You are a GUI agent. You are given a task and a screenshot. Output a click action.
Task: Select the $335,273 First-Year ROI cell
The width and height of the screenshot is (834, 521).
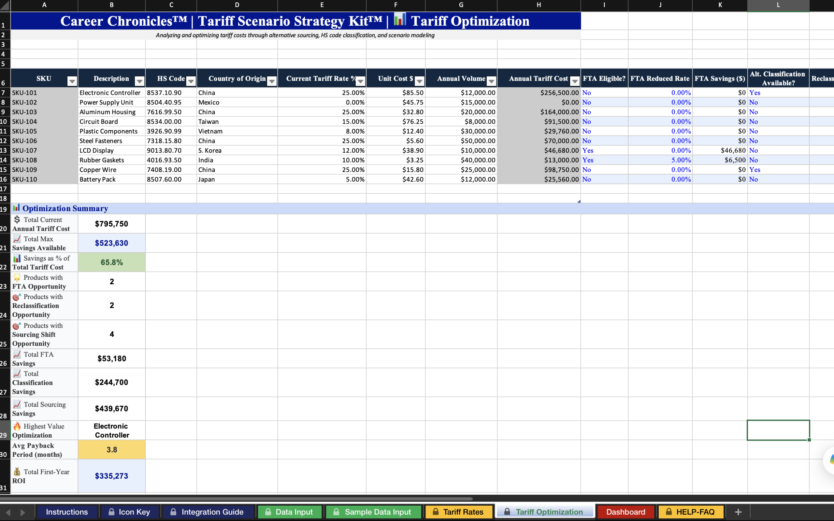tap(112, 476)
